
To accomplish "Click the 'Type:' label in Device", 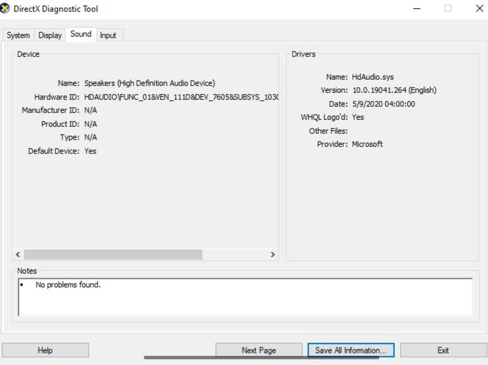I will [70, 137].
